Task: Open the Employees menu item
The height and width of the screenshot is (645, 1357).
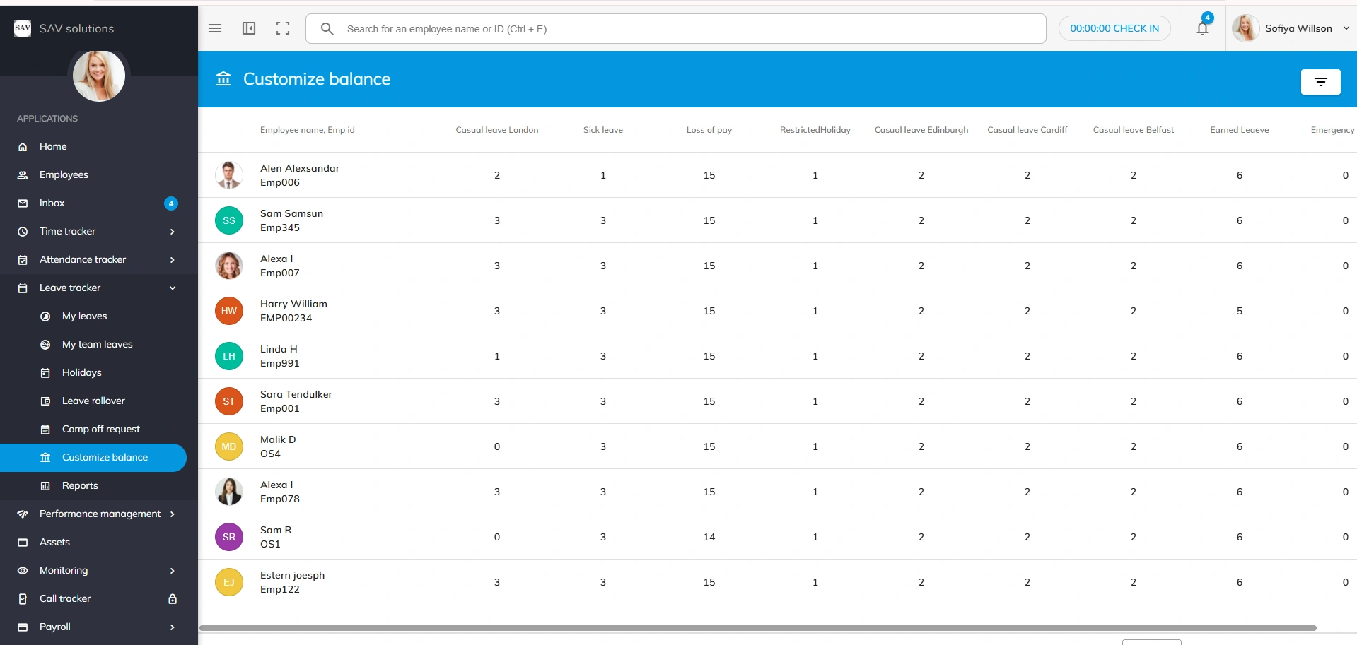Action: point(64,175)
